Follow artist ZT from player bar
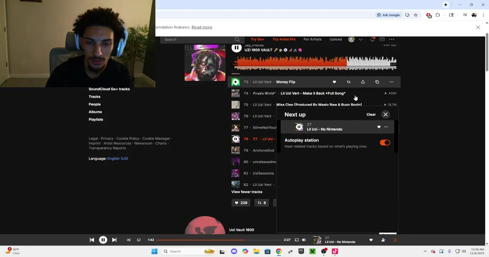Viewport: 489px width, 257px height. pos(383,240)
